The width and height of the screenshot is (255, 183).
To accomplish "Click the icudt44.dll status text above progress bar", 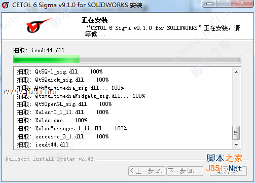I will [x=39, y=50].
